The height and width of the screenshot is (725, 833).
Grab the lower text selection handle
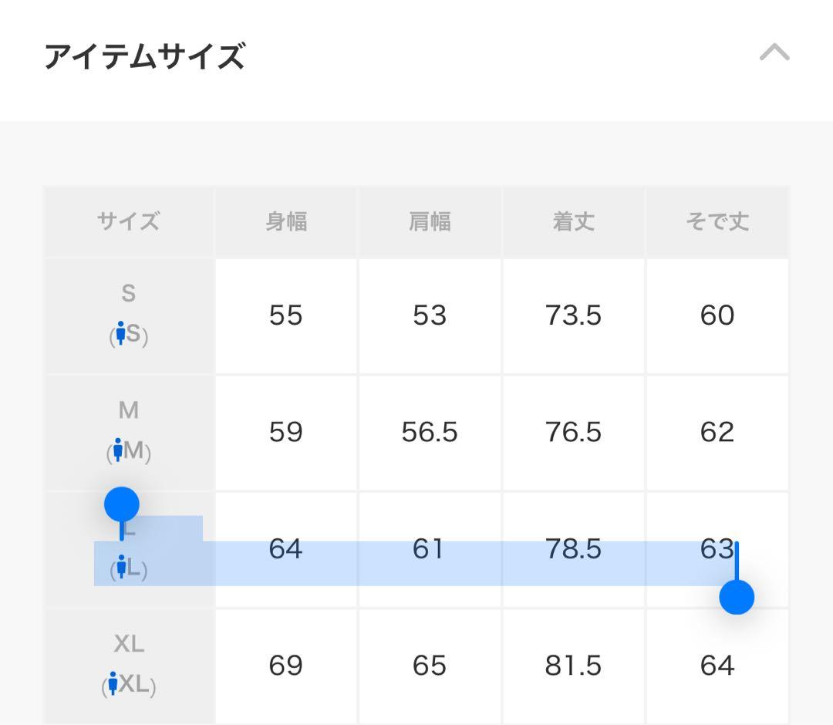coord(737,597)
